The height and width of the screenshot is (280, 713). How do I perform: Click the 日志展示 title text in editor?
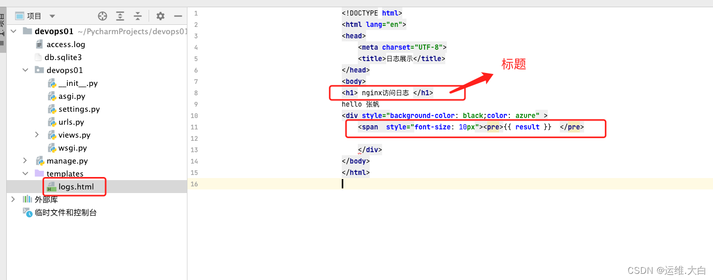pyautogui.click(x=400, y=58)
